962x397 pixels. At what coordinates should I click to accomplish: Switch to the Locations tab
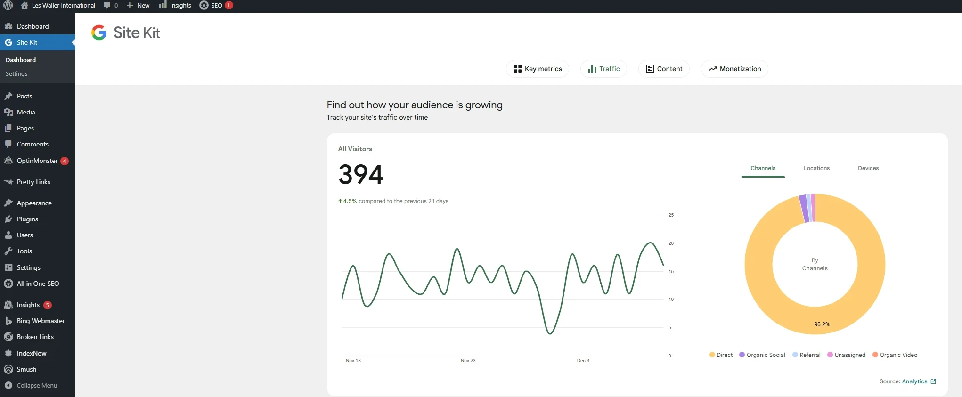pyautogui.click(x=816, y=168)
